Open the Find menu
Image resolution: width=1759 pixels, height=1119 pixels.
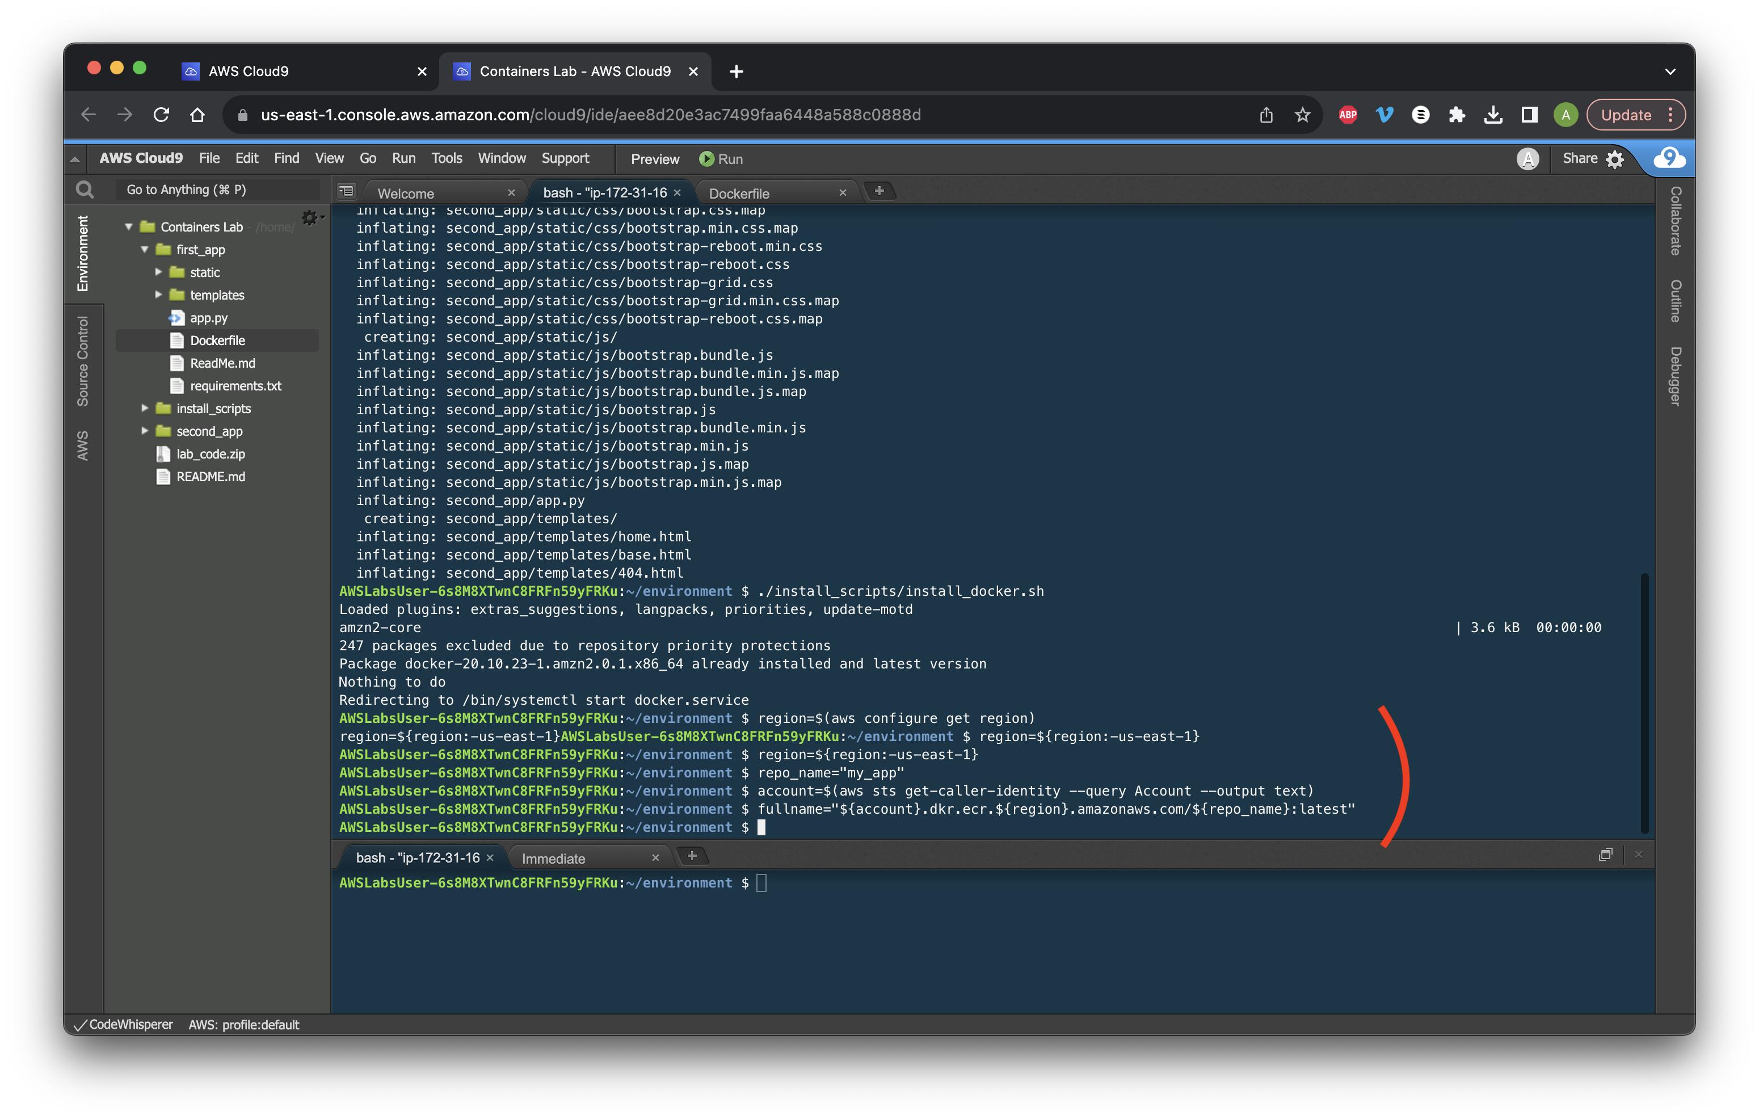(287, 158)
